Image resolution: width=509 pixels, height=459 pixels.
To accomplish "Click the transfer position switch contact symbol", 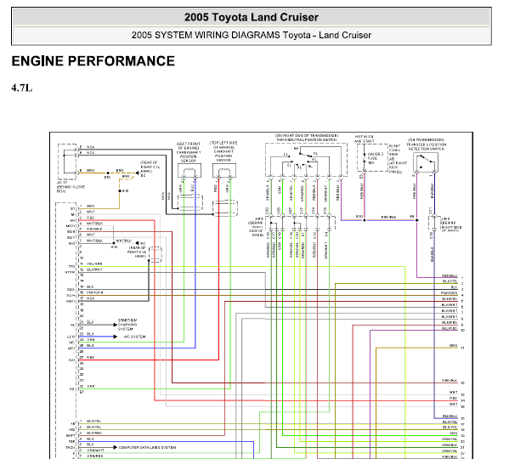I will coord(426,162).
